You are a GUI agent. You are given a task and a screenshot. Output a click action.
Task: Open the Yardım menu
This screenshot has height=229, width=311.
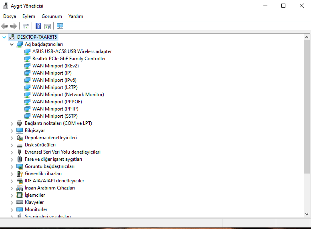76,16
